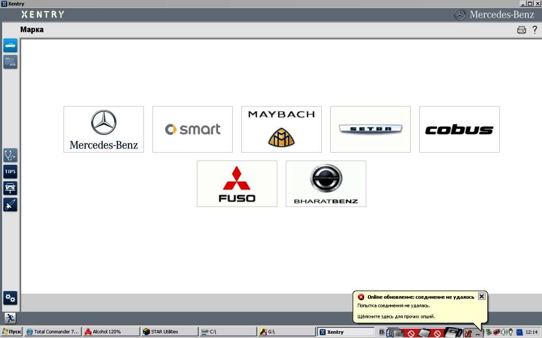Click the Mercedes-Benz star logo in header
The image size is (542, 338).
pyautogui.click(x=460, y=15)
